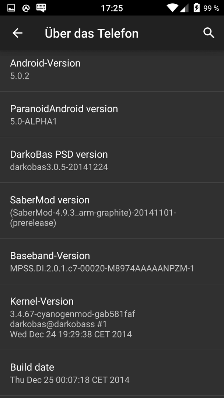Tap the Wi-Fi signal icon

[x=172, y=8]
